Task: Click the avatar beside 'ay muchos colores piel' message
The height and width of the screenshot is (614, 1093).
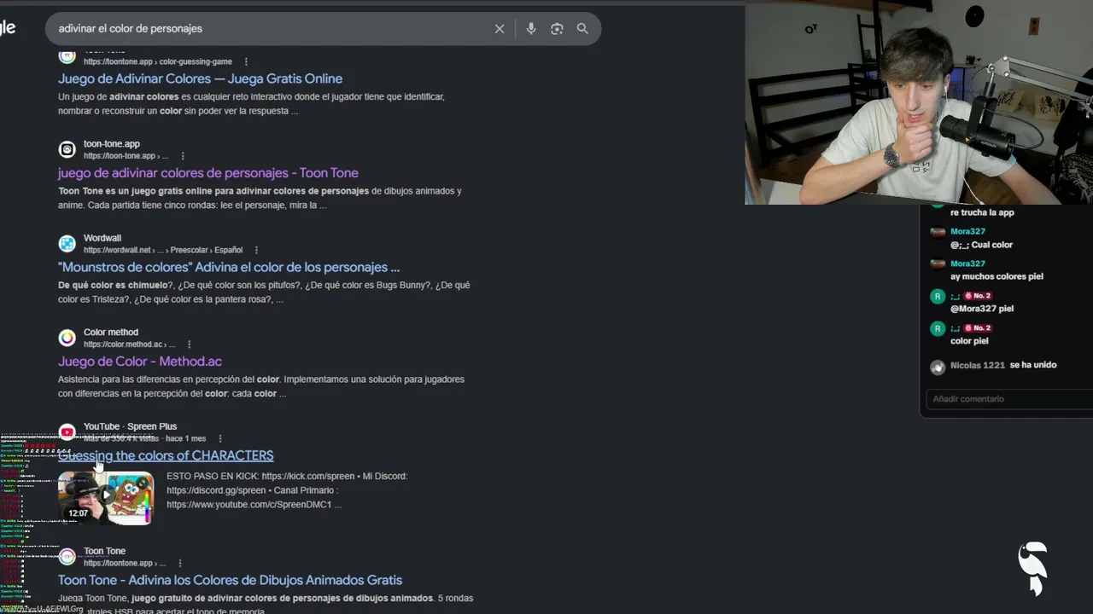Action: pyautogui.click(x=938, y=264)
